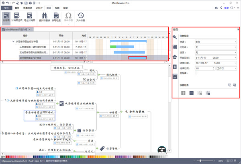Screen dimensions: 241x164
Task: Click 文件恢复 (file recovery) icon
Action: (80, 17)
